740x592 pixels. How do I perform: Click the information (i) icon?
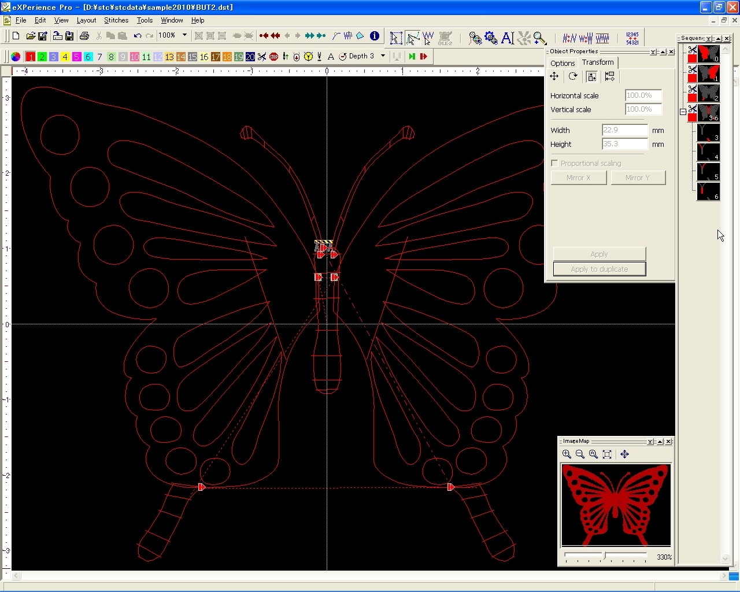click(375, 36)
